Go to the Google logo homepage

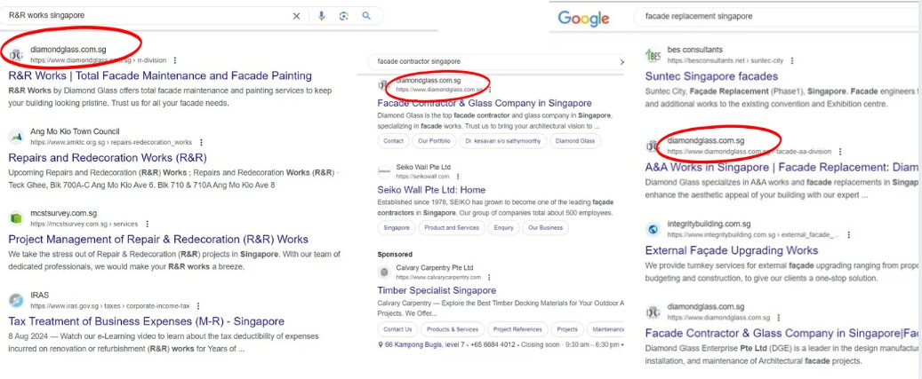click(x=584, y=19)
